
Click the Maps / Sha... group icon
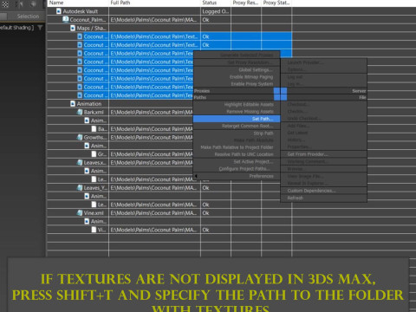pyautogui.click(x=73, y=28)
